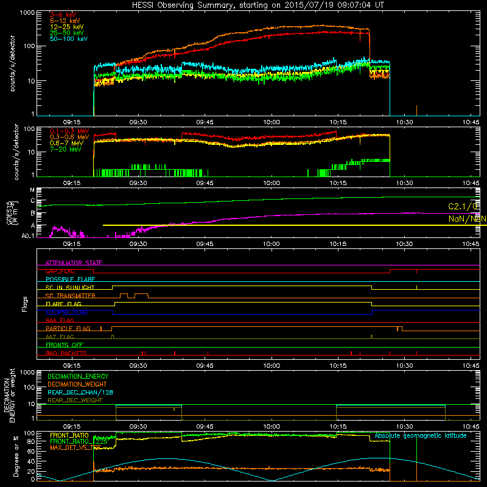Click the FRONTS_OFF flag label
The width and height of the screenshot is (487, 487).
[65, 345]
